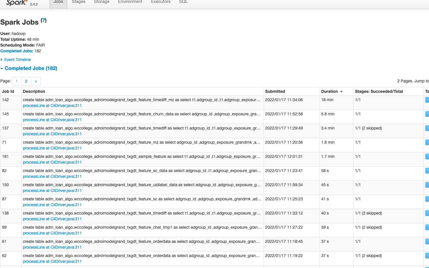Click the '2 Pages. Jump to' label
Screen dimensions: 429x268
pyautogui.click(x=413, y=81)
